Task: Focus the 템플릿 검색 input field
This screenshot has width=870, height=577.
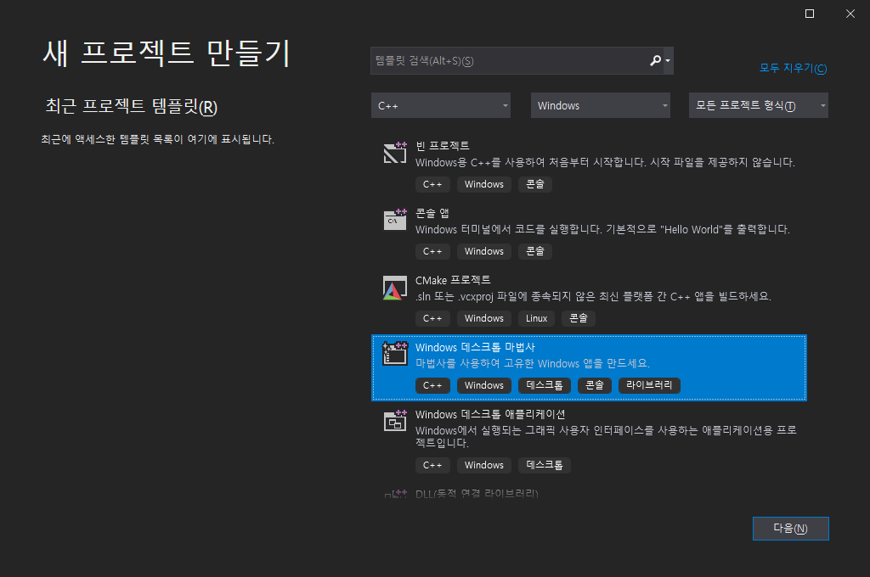Action: (x=510, y=61)
